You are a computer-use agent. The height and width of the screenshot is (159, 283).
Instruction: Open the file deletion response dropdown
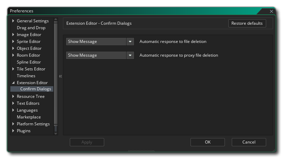(x=130, y=42)
